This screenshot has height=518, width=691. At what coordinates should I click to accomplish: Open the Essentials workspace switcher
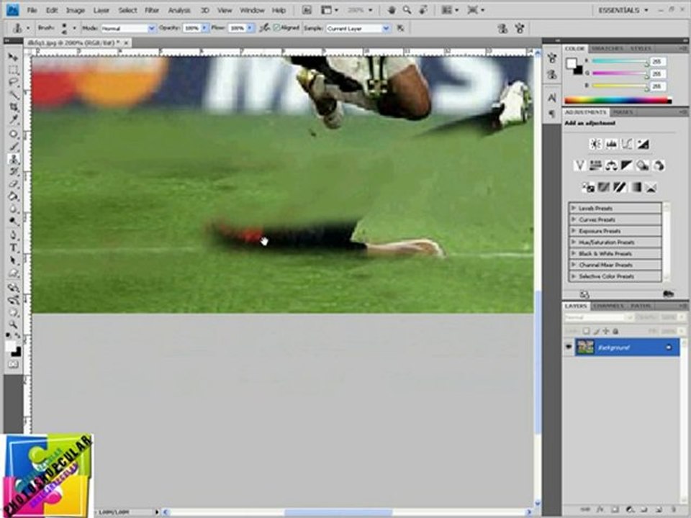click(623, 9)
